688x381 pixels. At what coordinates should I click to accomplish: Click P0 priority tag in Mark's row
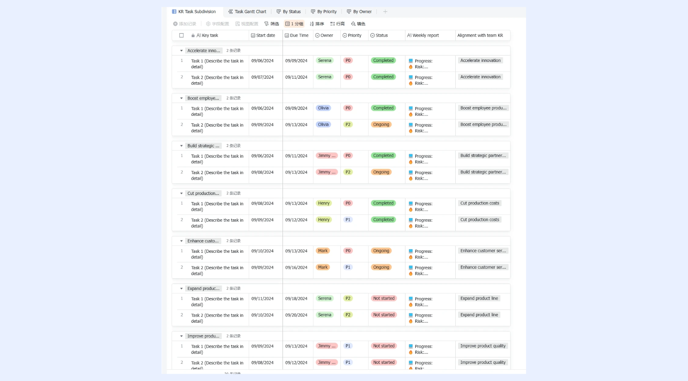click(348, 251)
